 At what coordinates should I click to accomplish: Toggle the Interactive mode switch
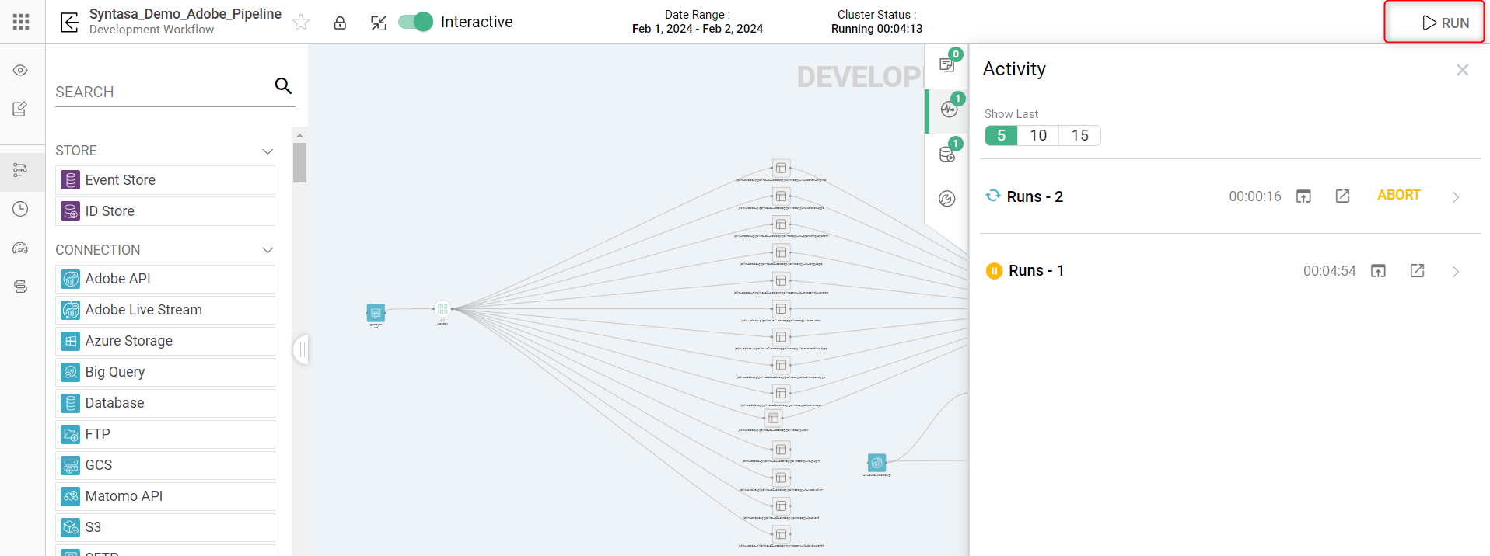click(415, 22)
